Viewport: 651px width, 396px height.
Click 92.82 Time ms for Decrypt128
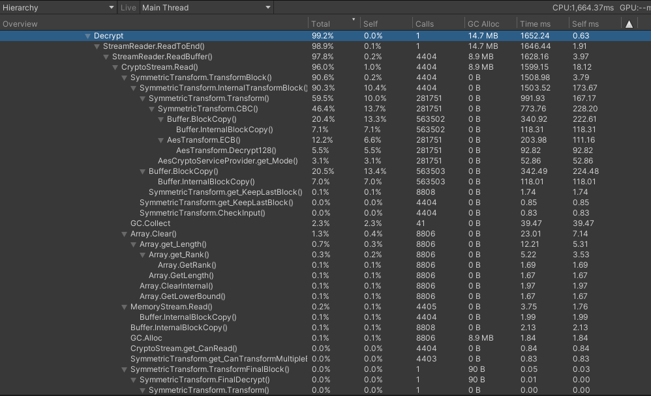pyautogui.click(x=531, y=150)
